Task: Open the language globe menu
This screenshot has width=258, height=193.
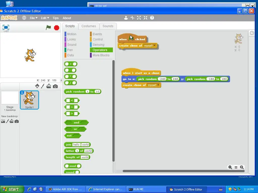Action: (24, 18)
